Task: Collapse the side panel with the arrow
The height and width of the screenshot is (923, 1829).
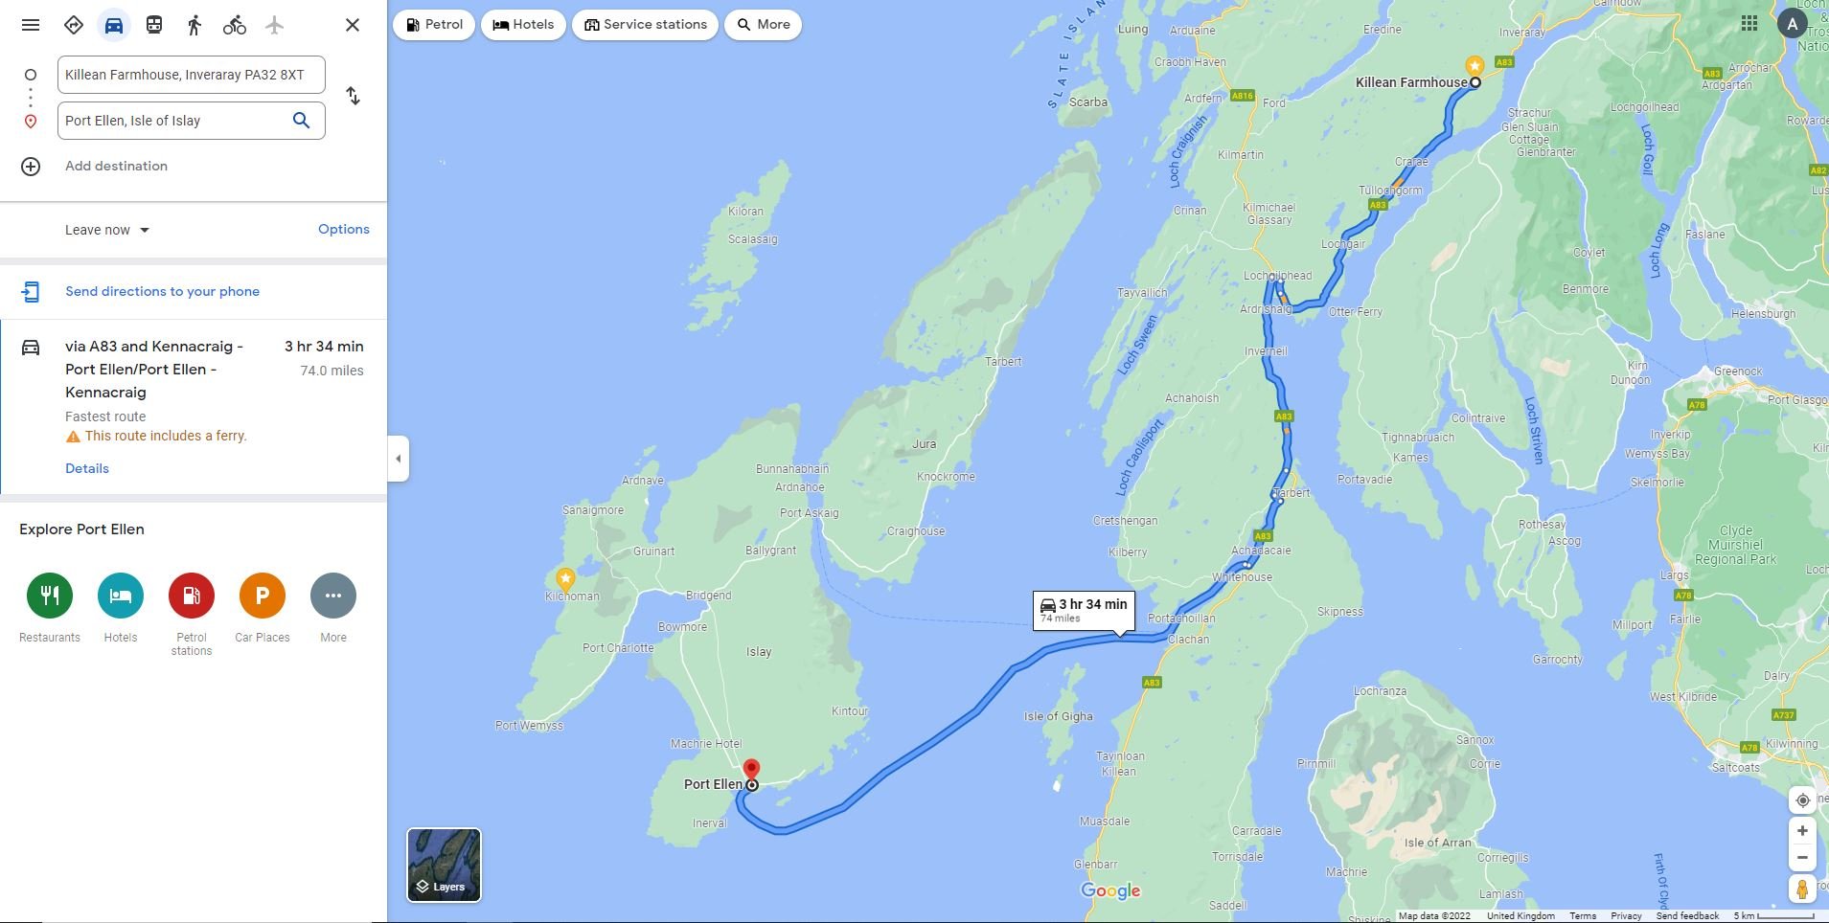Action: tap(399, 459)
